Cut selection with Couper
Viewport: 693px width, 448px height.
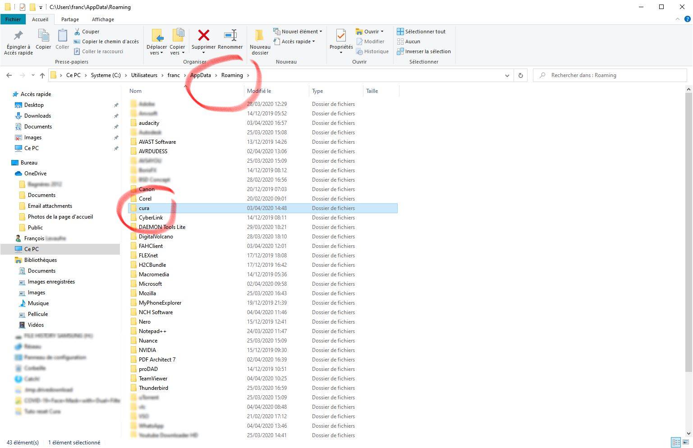[x=87, y=32]
